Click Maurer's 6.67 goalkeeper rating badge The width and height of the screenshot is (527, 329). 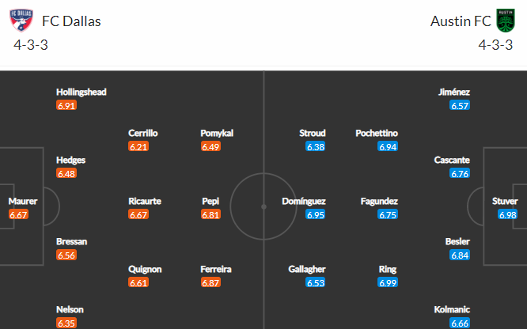click(x=18, y=215)
